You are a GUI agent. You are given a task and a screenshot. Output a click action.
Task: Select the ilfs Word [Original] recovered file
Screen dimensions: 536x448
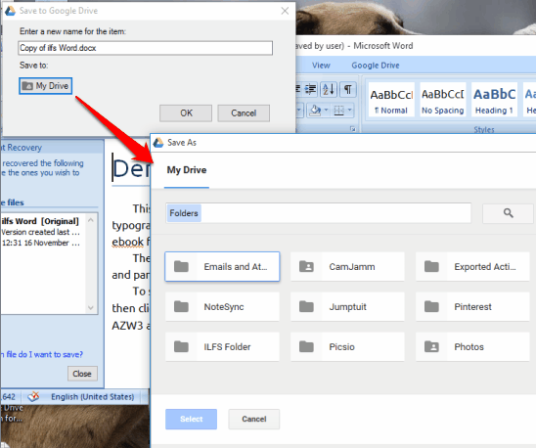(42, 232)
